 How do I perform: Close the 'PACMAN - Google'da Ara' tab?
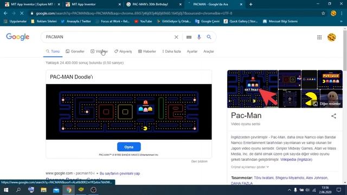pyautogui.click(x=241, y=4)
